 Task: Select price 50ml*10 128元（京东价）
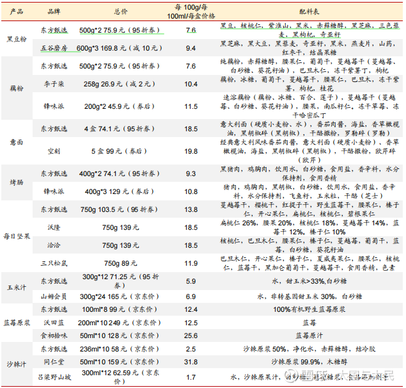coord(120,335)
